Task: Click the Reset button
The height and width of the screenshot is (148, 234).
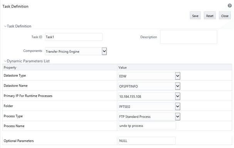Action: pyautogui.click(x=210, y=15)
